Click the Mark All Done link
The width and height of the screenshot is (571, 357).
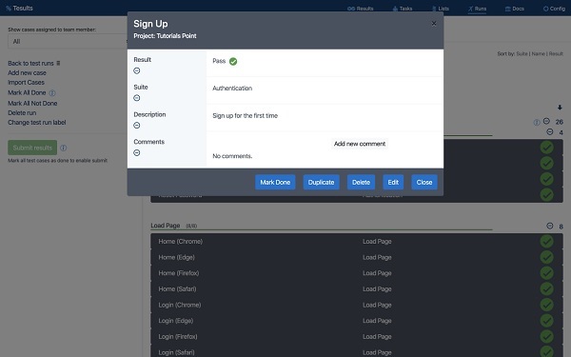coord(27,93)
